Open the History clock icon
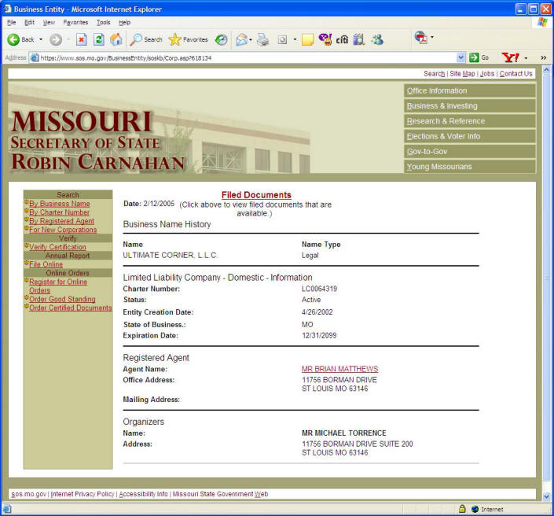The height and width of the screenshot is (516, 554). (221, 39)
